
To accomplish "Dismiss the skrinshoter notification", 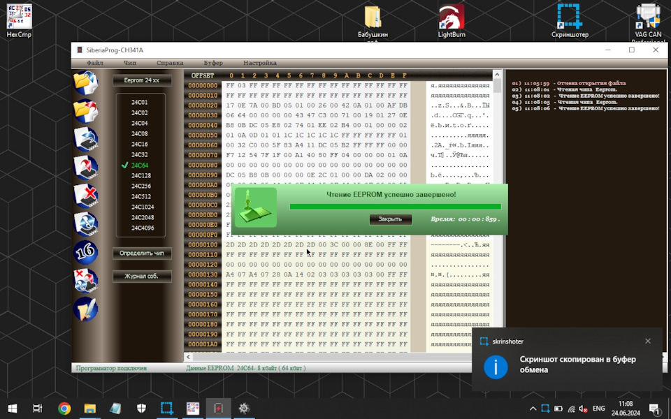I will pyautogui.click(x=647, y=341).
